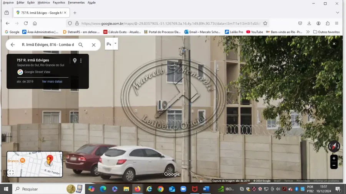Open the Histórico menu

click(x=44, y=3)
